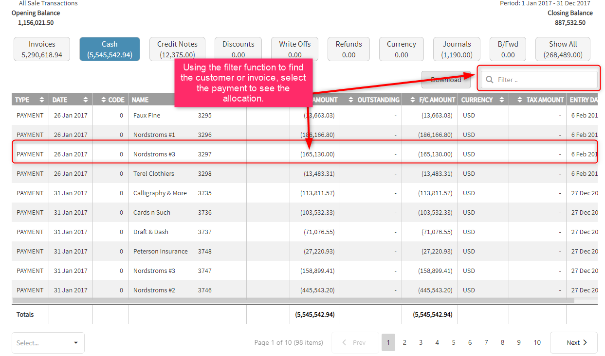Viewport: 605px width, 356px height.
Task: Select the Nordstroms #3 payment 3747
Action: pos(305,271)
